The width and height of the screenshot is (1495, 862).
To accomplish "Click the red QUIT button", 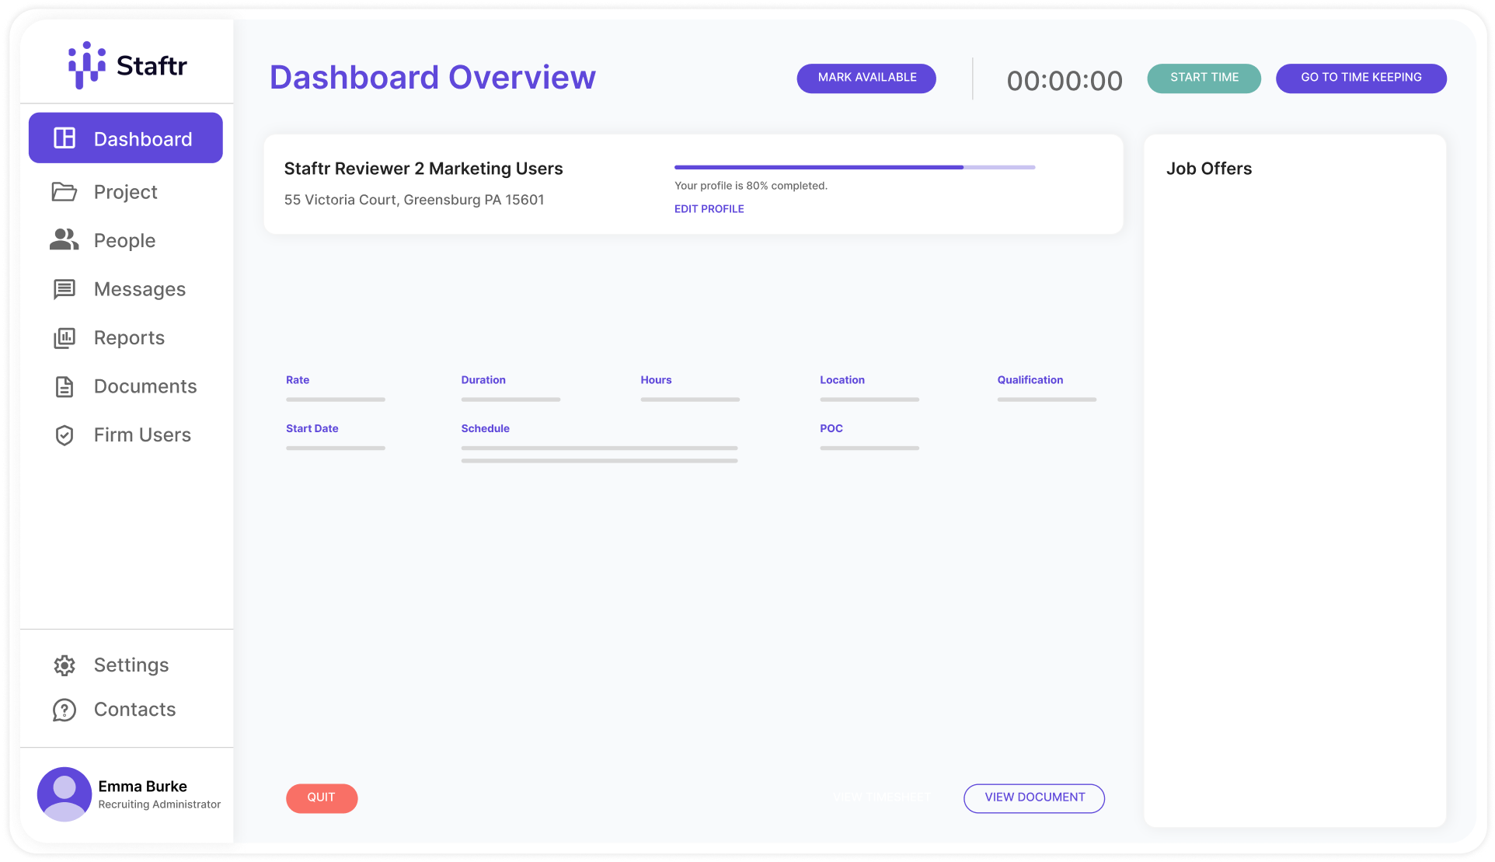I will click(322, 798).
